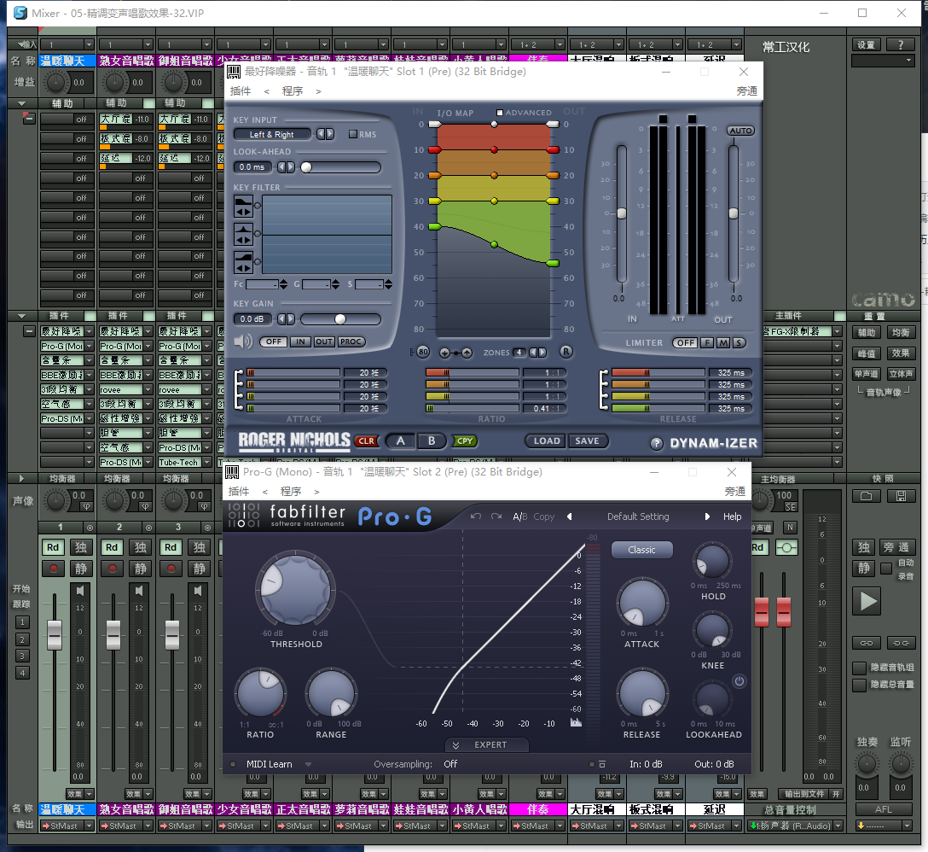Screen dimensions: 928x852
Task: Select the low-pass key filter shape icon
Action: (x=243, y=207)
